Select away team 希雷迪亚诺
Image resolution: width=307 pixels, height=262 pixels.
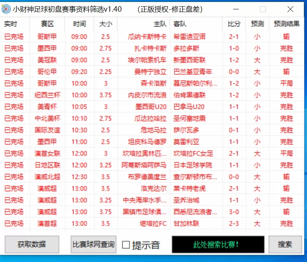tap(189, 37)
